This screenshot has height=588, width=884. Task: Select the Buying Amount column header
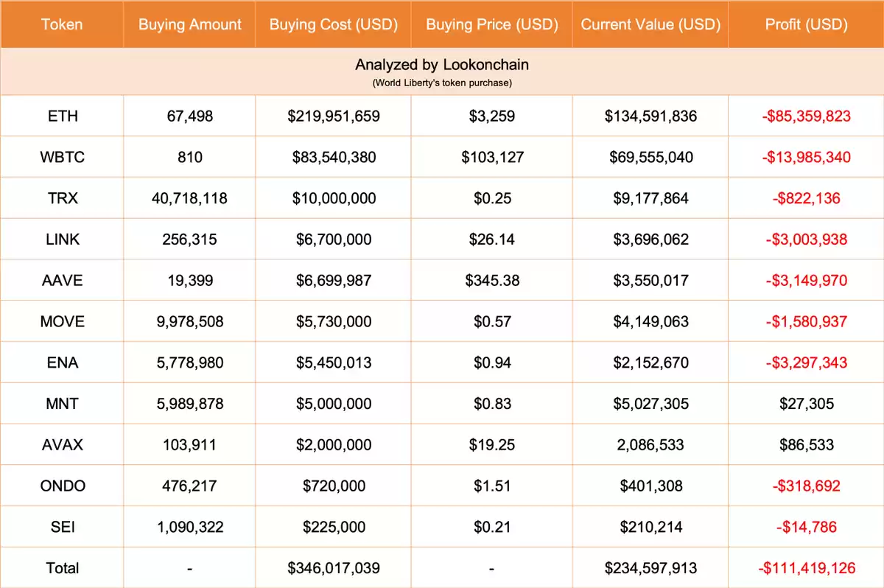pyautogui.click(x=190, y=24)
